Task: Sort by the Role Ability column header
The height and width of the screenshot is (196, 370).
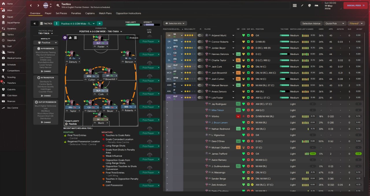Action: pos(190,29)
